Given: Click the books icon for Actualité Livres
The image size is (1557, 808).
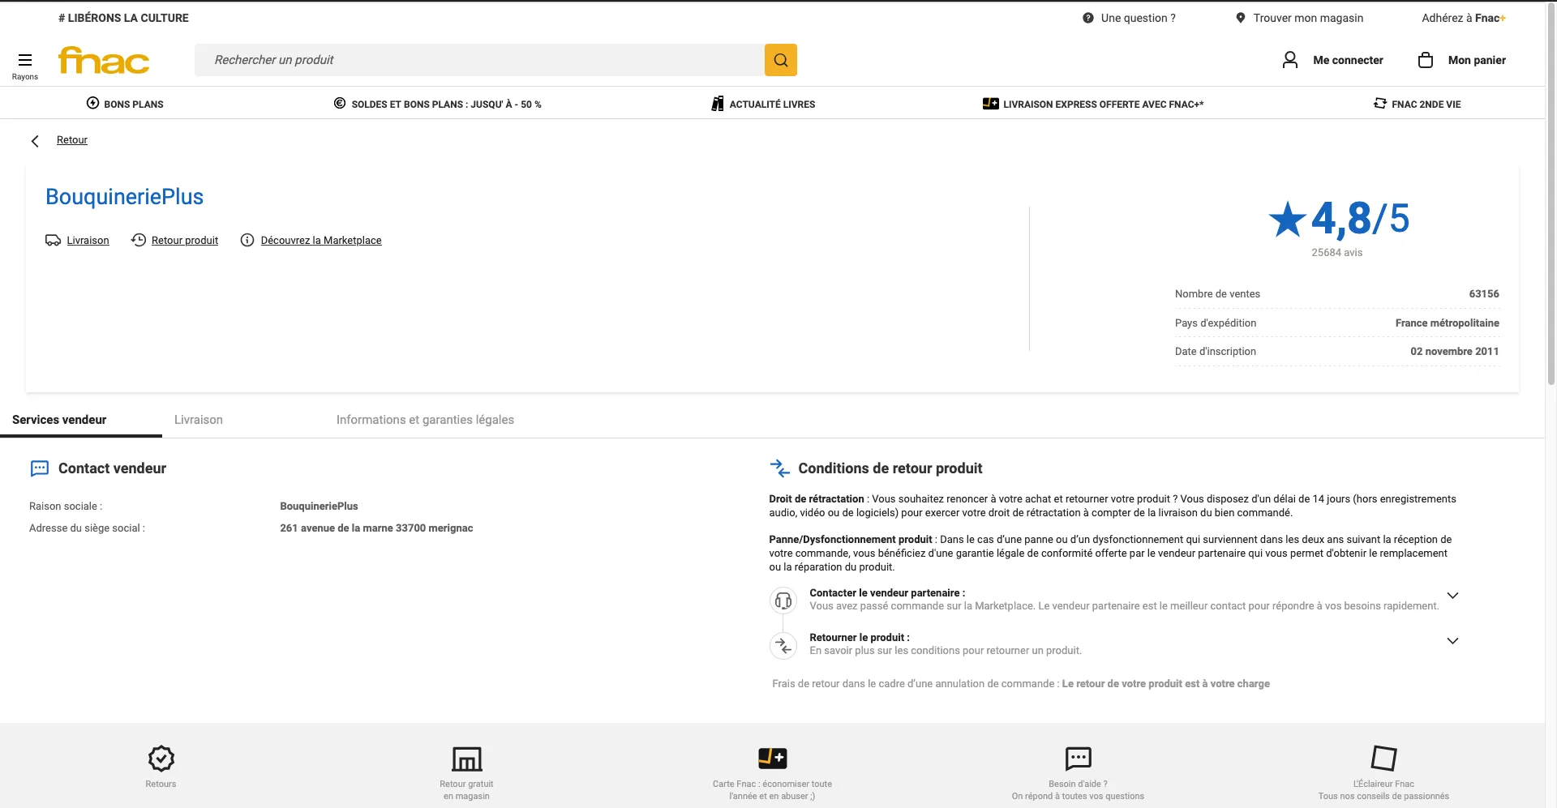Looking at the screenshot, I should (718, 103).
